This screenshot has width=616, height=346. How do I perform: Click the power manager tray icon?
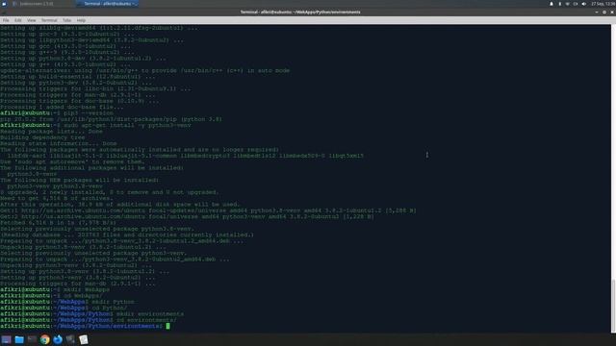coord(576,4)
